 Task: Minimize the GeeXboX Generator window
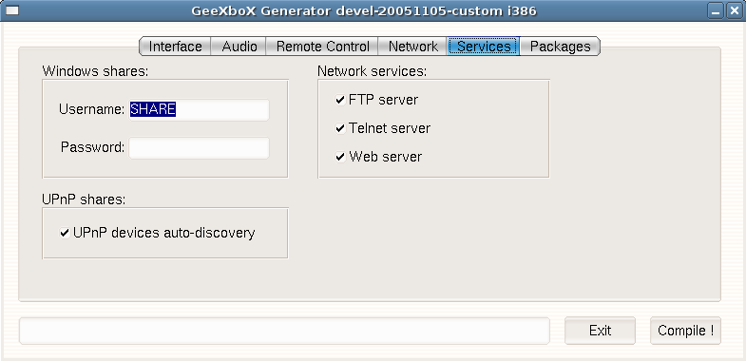click(715, 11)
